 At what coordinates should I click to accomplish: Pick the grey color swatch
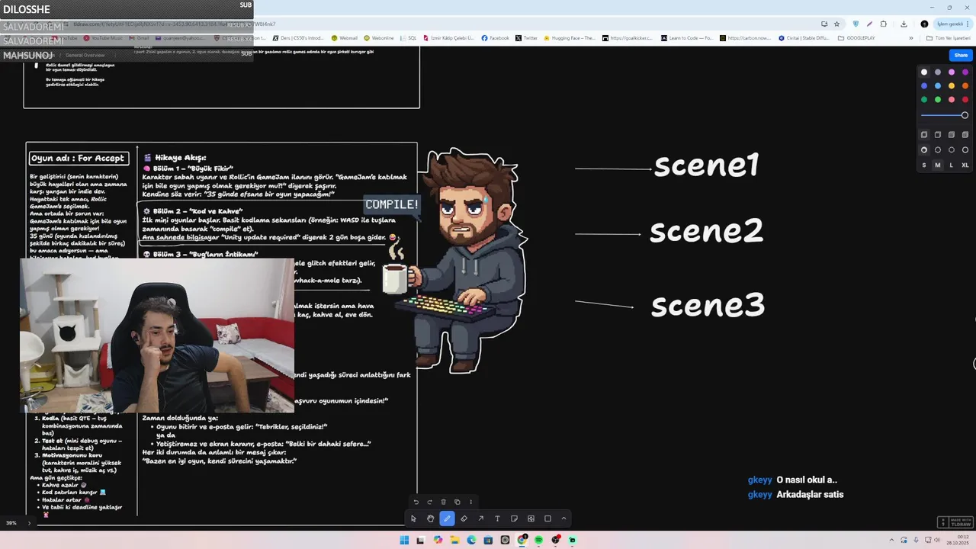[938, 72]
